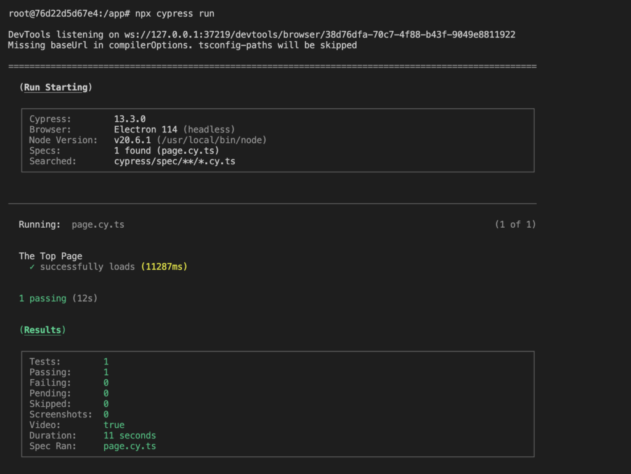Click the Video value 'true'
Viewport: 631px width, 474px height.
coord(114,425)
